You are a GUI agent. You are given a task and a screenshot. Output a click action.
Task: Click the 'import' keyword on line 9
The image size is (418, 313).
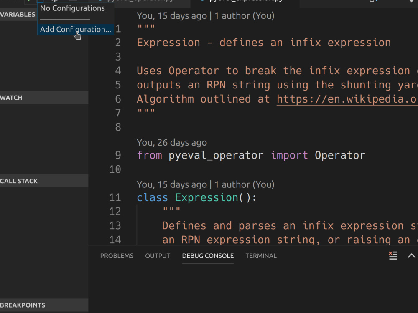[x=289, y=155]
